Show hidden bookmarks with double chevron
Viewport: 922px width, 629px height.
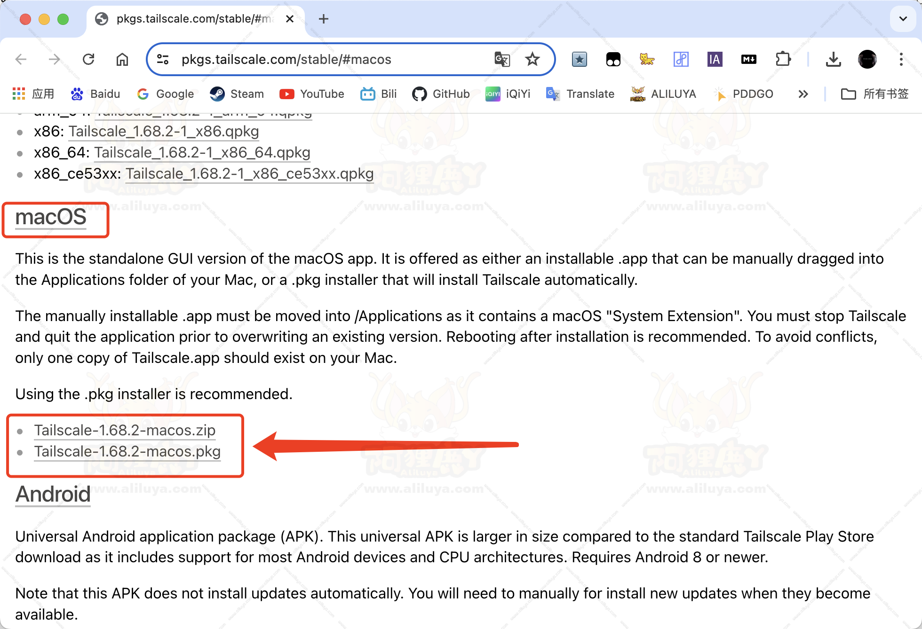coord(803,94)
